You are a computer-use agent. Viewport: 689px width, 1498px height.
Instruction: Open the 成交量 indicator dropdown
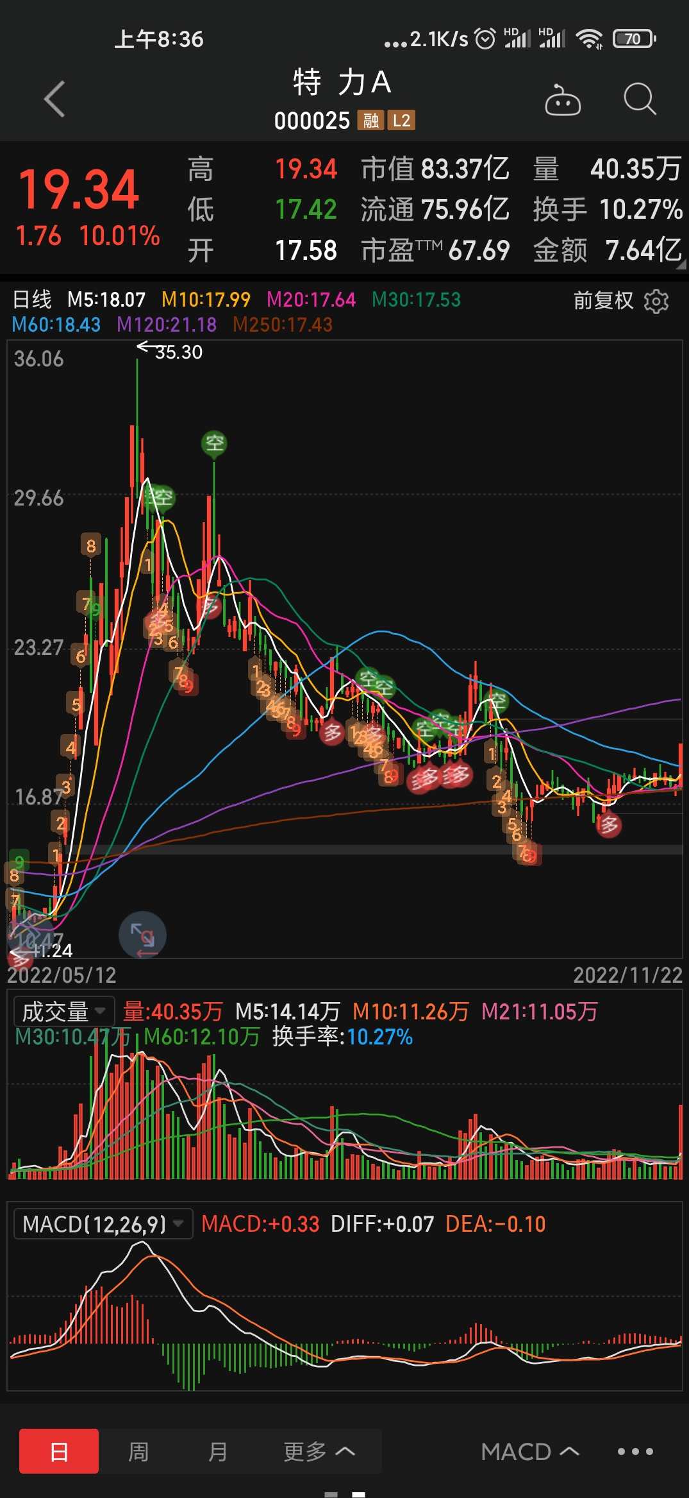click(63, 1012)
